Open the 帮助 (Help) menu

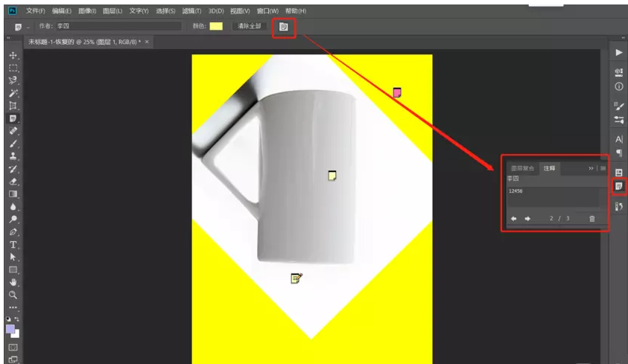[x=296, y=11]
